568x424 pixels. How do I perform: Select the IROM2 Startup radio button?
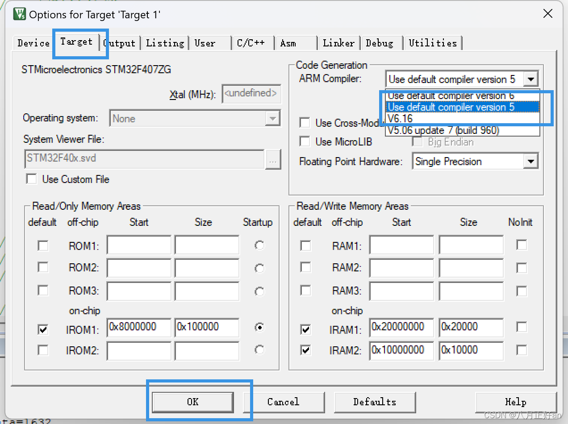pos(259,349)
